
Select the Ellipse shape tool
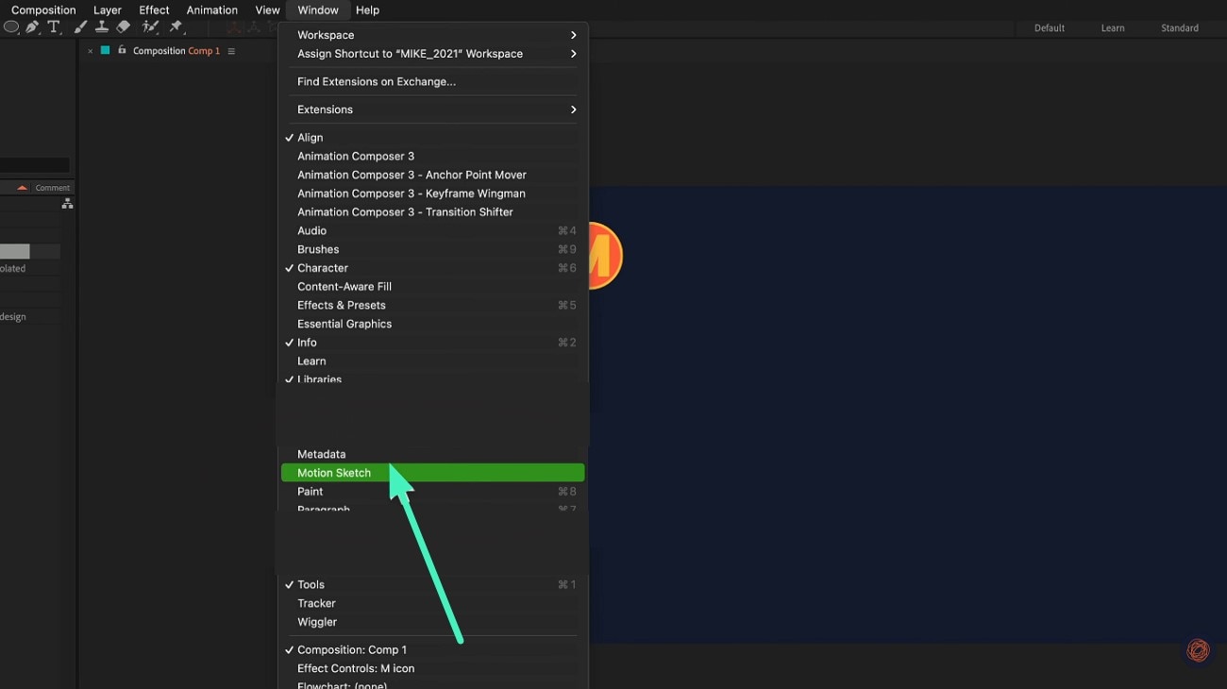click(x=11, y=26)
